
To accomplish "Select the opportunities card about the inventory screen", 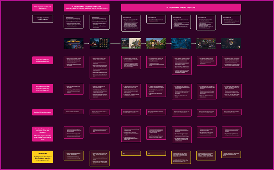I will tap(206, 155).
